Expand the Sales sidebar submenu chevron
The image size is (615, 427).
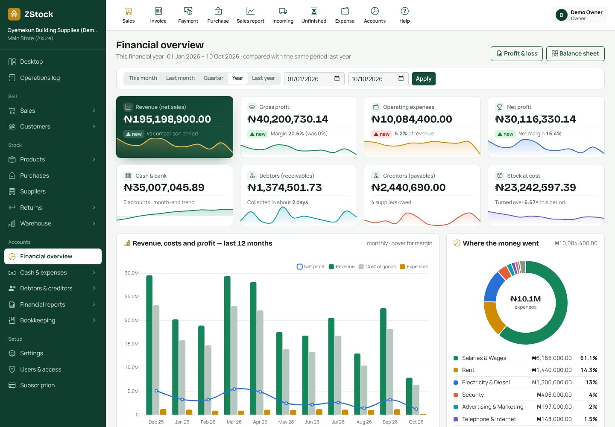(x=94, y=111)
